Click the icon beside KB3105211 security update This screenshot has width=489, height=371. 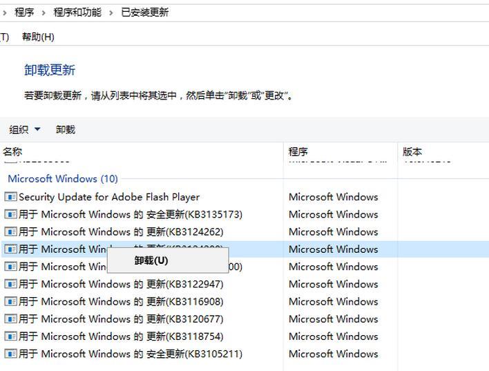(x=10, y=354)
